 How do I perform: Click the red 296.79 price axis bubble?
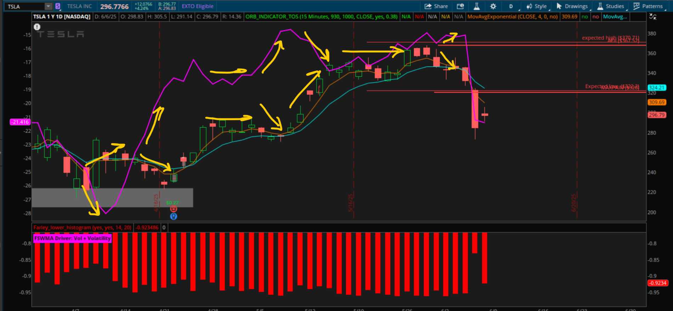pos(657,115)
